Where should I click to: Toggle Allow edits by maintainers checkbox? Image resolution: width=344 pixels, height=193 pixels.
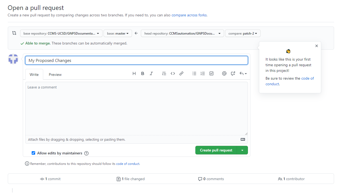click(34, 153)
